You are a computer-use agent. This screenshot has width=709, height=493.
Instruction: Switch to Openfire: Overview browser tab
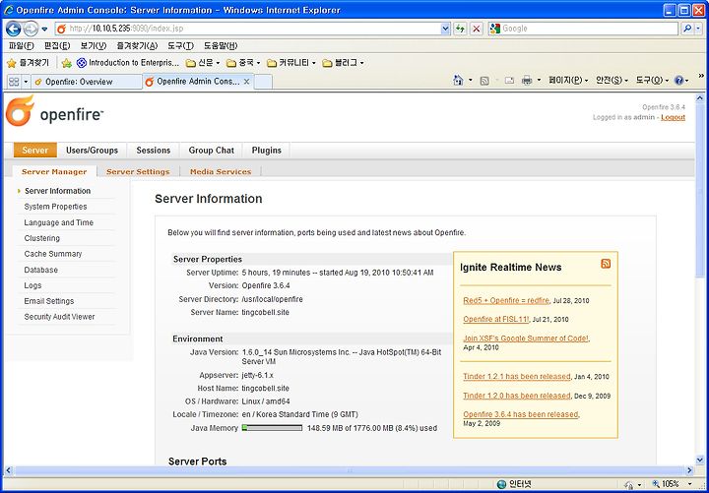(x=86, y=82)
